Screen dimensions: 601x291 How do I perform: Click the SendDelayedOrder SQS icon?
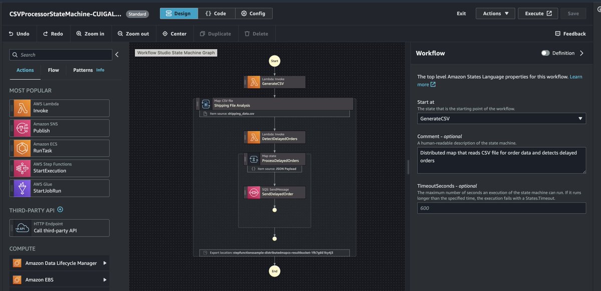click(x=253, y=192)
